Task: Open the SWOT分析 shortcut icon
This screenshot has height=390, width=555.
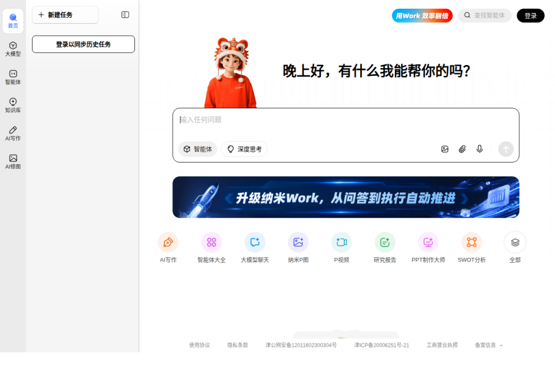Action: click(x=472, y=243)
